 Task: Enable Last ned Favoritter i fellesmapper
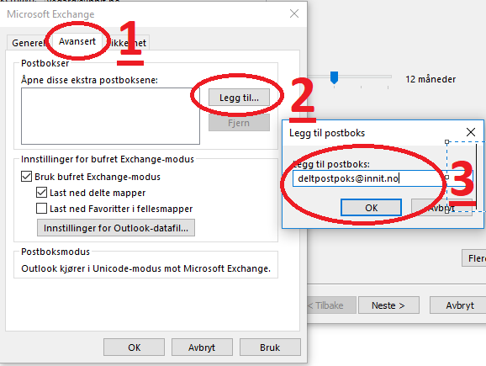[x=41, y=209]
